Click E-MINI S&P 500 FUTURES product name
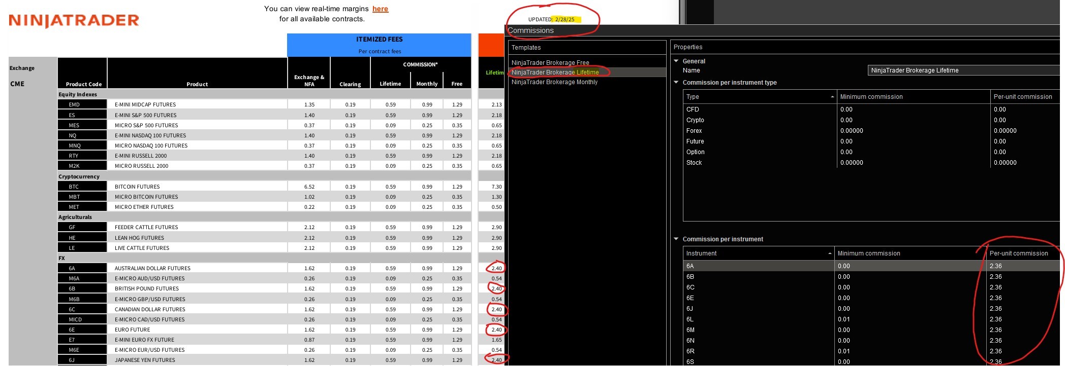The image size is (1065, 366). tap(146, 115)
